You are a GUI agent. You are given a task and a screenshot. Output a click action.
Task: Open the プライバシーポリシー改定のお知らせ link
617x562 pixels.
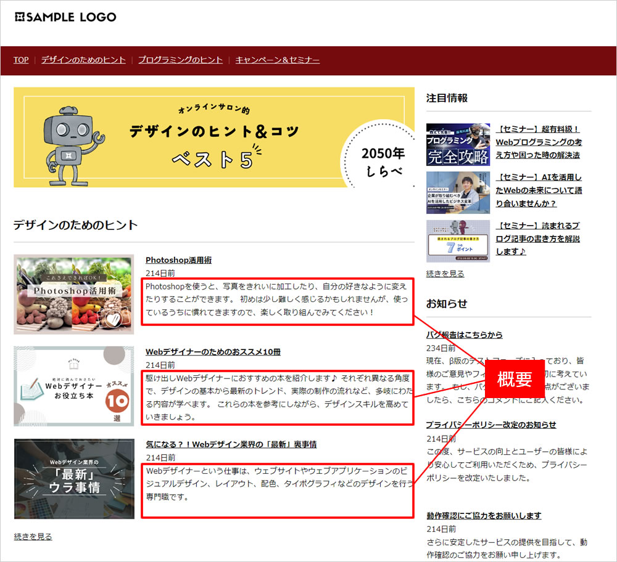click(491, 425)
